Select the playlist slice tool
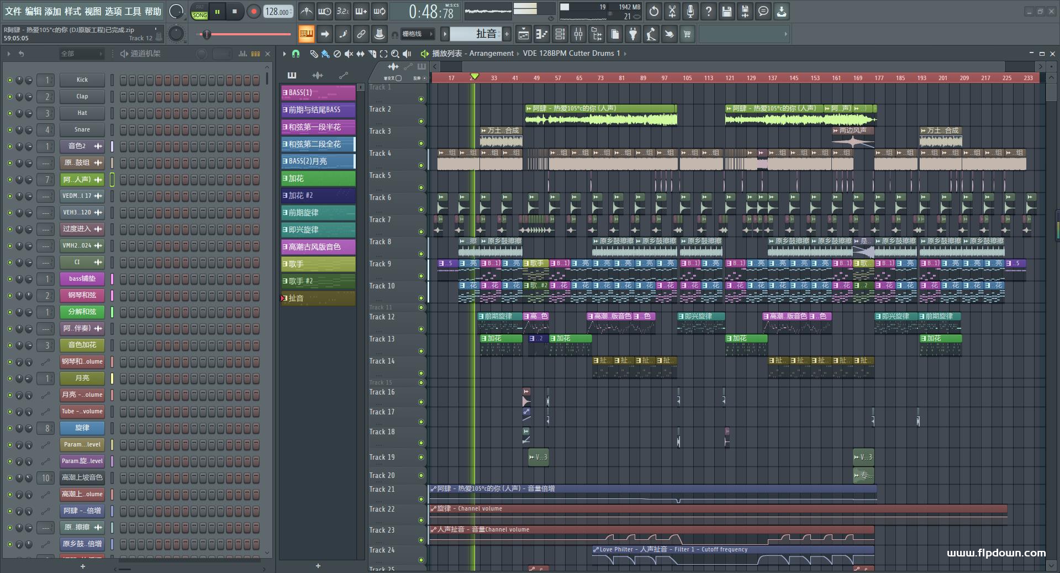 372,54
